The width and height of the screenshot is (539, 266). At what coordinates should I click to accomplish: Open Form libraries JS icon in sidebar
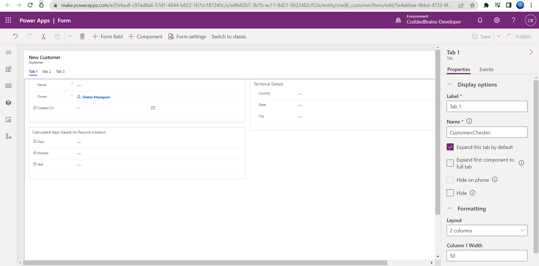pyautogui.click(x=8, y=120)
